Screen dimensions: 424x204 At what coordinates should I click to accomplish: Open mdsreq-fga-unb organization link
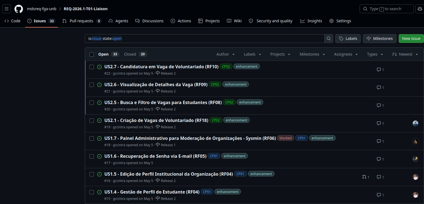point(42,9)
